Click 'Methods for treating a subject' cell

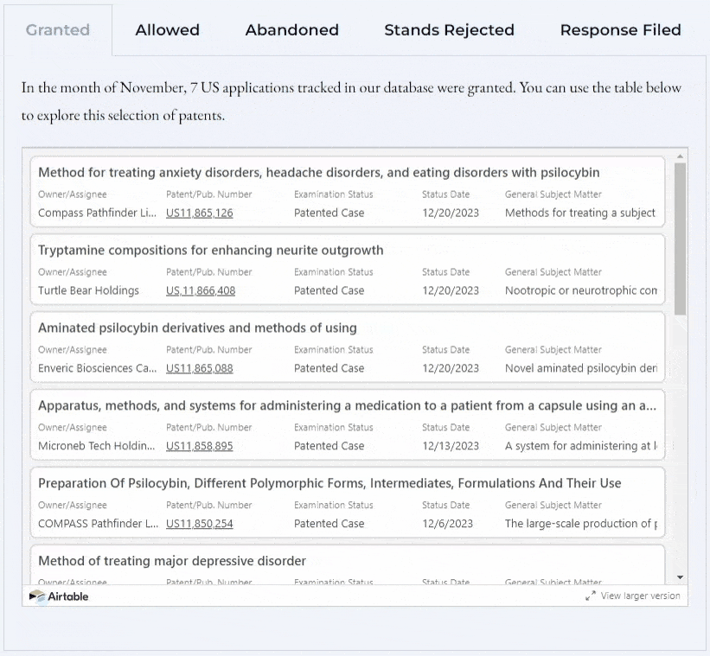coord(580,213)
